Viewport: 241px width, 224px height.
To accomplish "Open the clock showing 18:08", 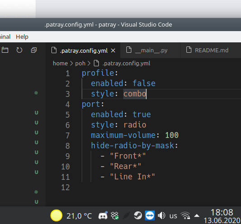I will tap(222, 216).
